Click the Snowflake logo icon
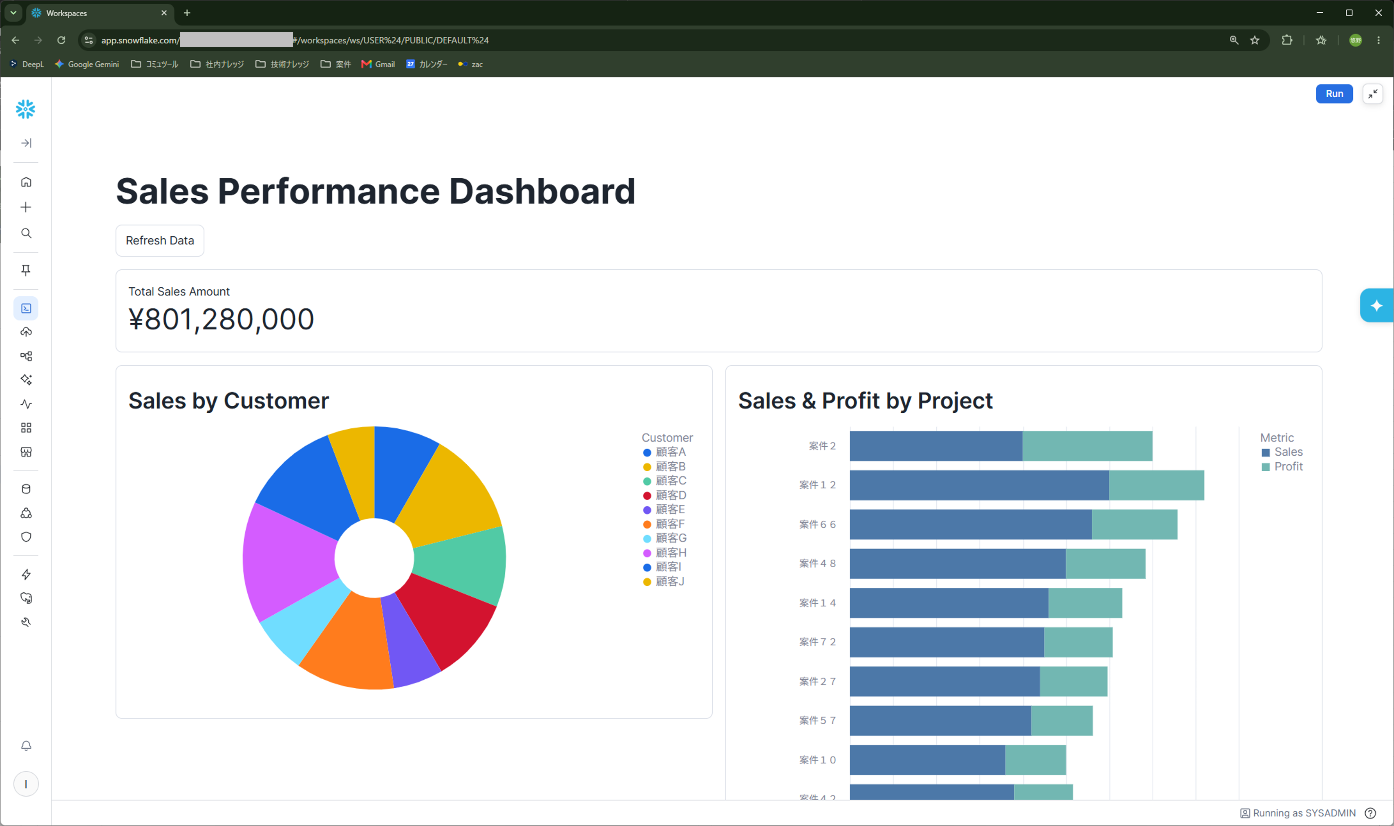1394x826 pixels. point(26,109)
